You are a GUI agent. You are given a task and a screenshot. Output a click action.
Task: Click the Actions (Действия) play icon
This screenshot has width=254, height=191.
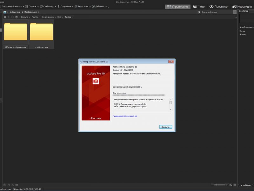(93, 6)
